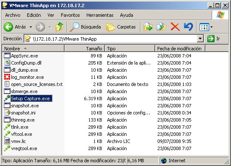Select the vmw.lic file icon
The width and height of the screenshot is (231, 166).
pyautogui.click(x=7, y=141)
